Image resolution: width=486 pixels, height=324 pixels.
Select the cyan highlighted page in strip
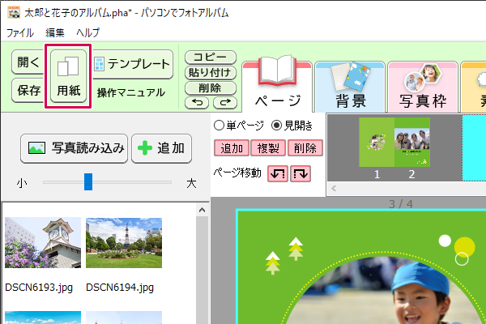pyautogui.click(x=474, y=147)
